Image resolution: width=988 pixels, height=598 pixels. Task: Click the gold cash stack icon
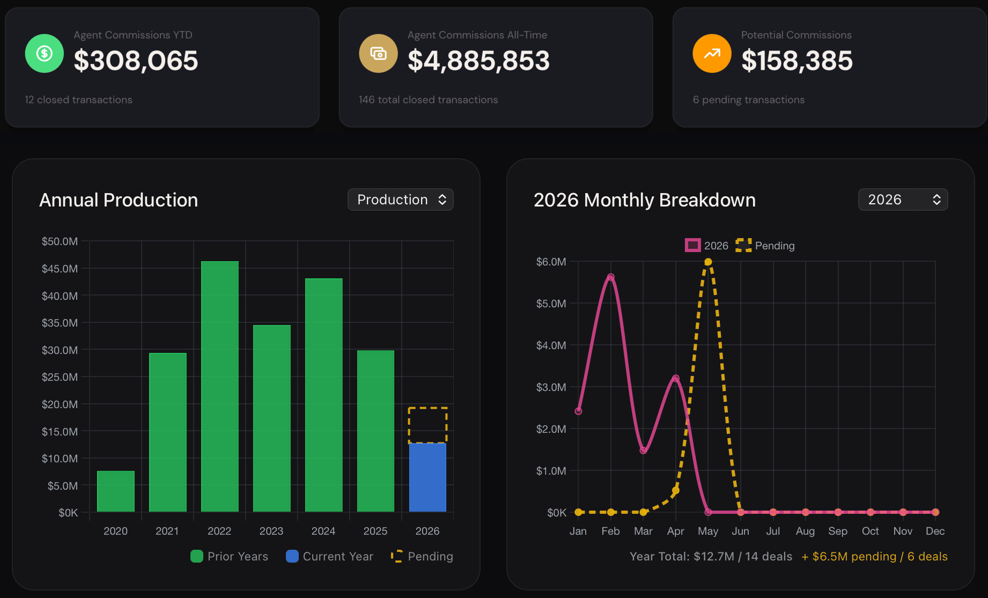click(x=378, y=53)
